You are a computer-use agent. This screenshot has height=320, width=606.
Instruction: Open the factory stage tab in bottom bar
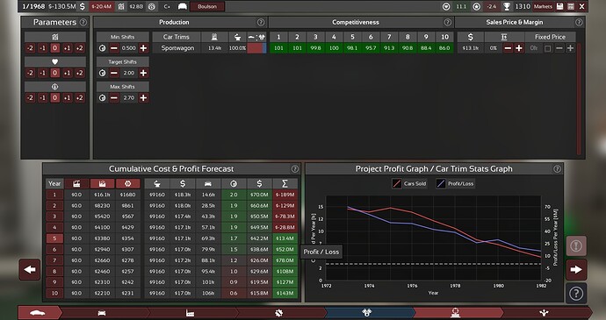point(191,313)
